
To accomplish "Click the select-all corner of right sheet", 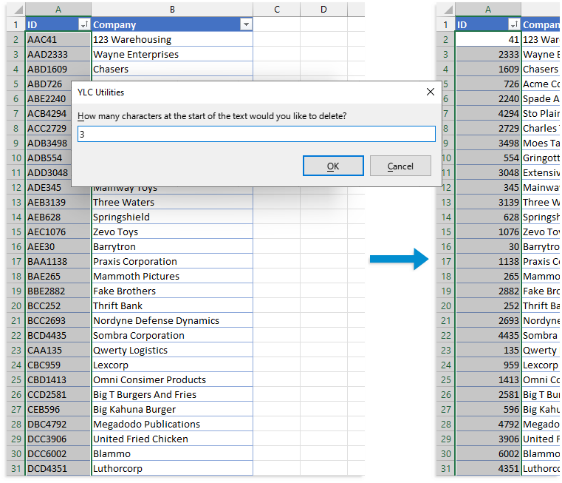I will pyautogui.click(x=446, y=10).
